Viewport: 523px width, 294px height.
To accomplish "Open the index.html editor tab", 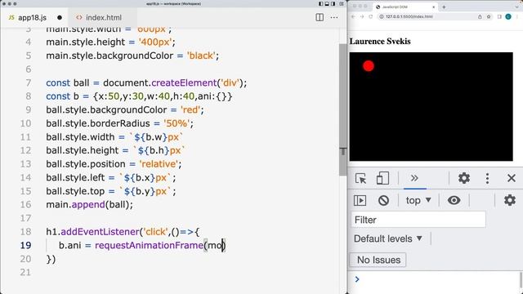I will point(103,17).
